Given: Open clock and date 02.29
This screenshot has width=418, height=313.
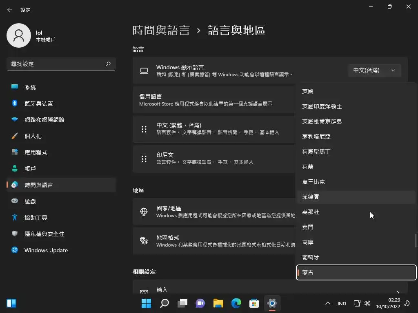Looking at the screenshot, I should [388, 303].
